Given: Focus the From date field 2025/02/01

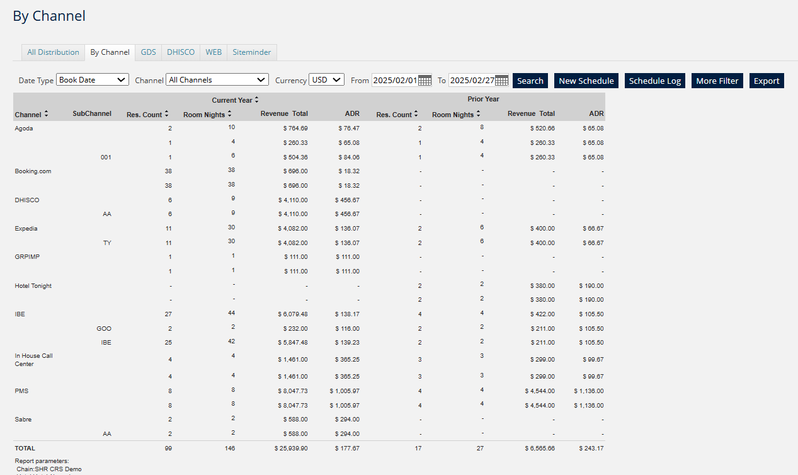Looking at the screenshot, I should point(394,81).
